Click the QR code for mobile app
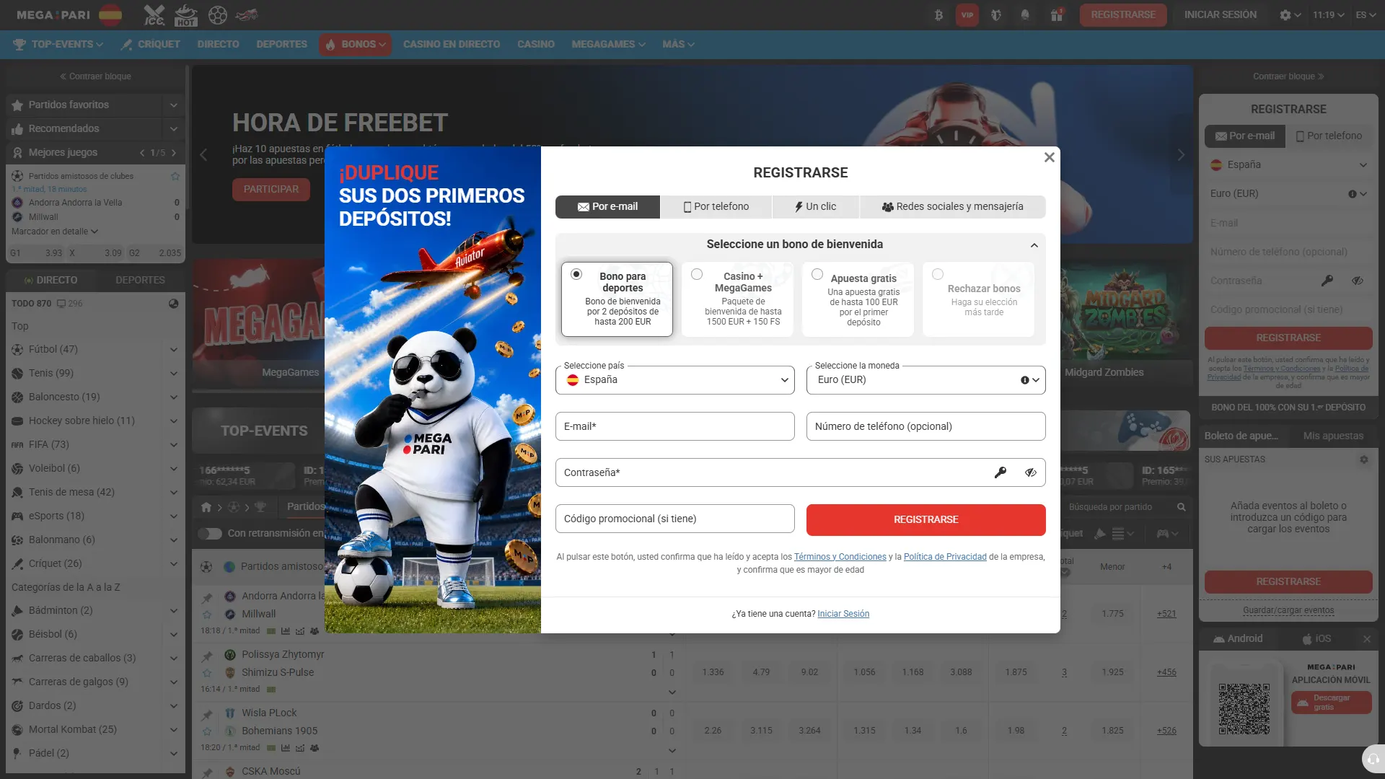Image resolution: width=1385 pixels, height=779 pixels. [x=1244, y=709]
